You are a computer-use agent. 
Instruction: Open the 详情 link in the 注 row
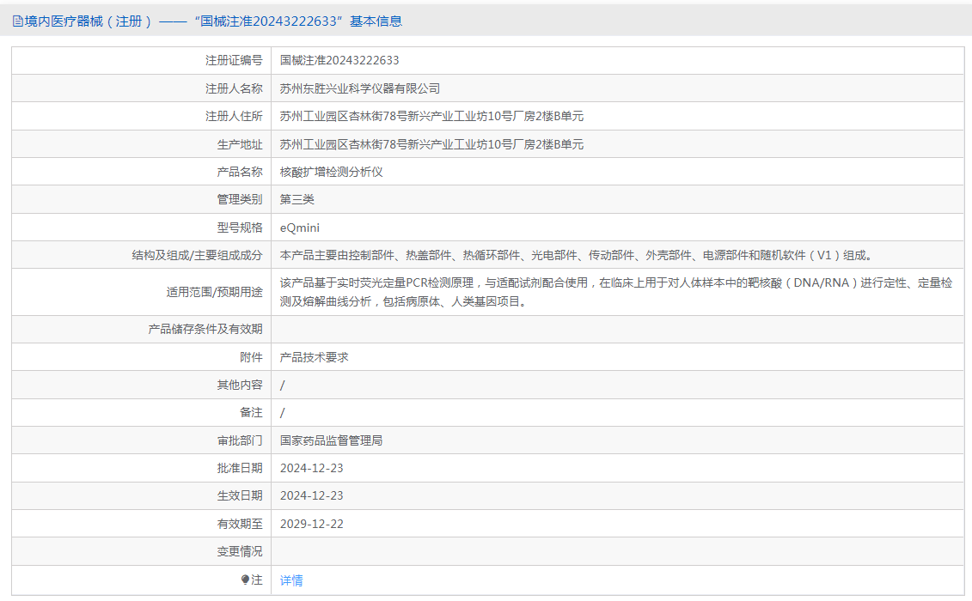click(291, 580)
